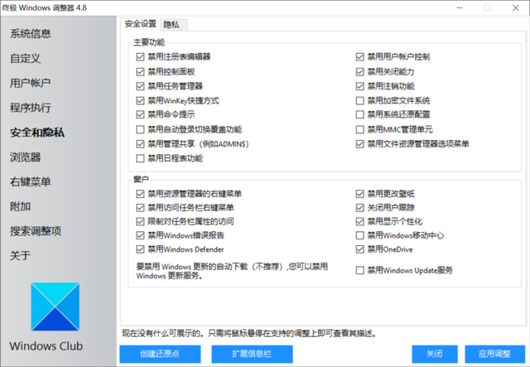The width and height of the screenshot is (530, 367).
Task: Open the 关于 page
Action: 20,256
